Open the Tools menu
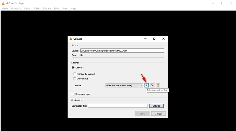This screenshot has width=236, height=131. click(56, 9)
